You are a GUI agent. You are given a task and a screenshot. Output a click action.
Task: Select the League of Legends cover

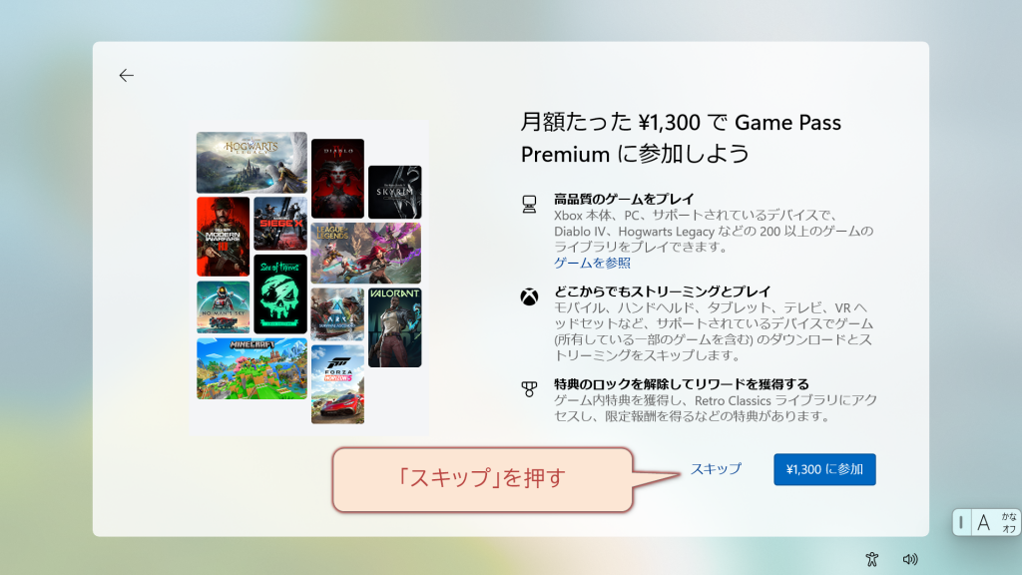coord(366,253)
